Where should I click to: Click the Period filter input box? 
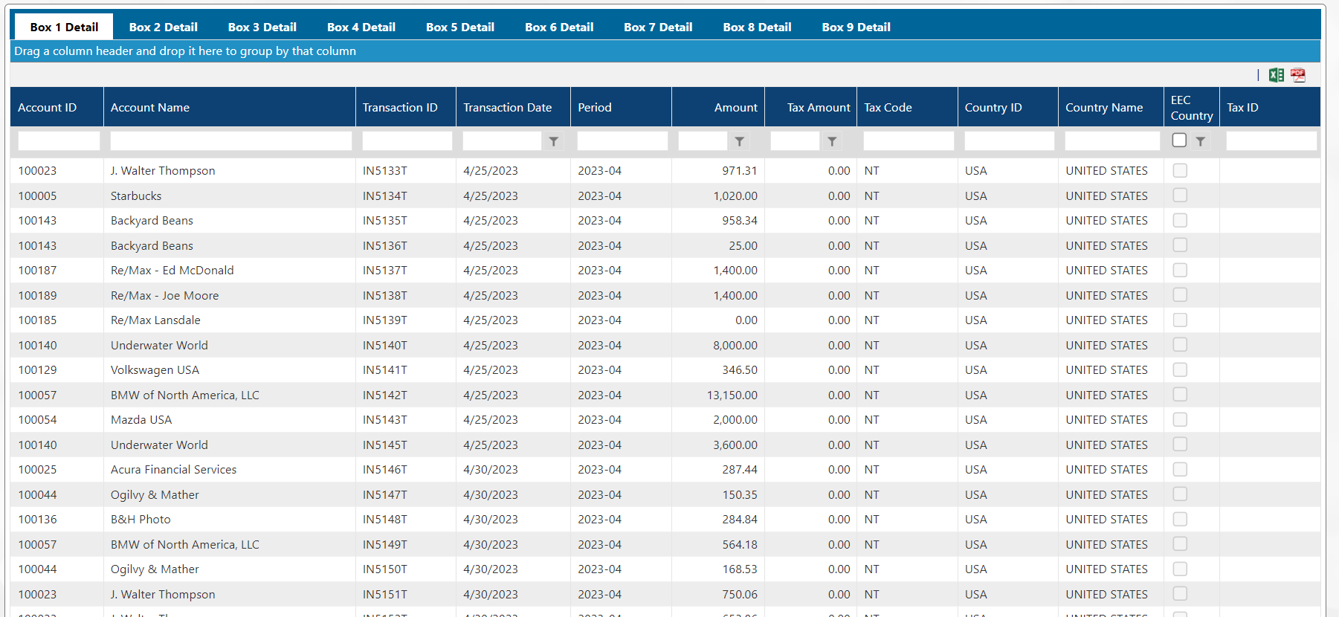click(622, 141)
